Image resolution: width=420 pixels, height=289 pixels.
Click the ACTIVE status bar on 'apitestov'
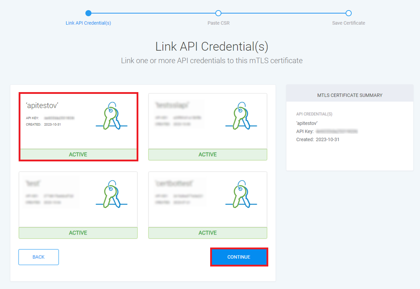click(78, 155)
